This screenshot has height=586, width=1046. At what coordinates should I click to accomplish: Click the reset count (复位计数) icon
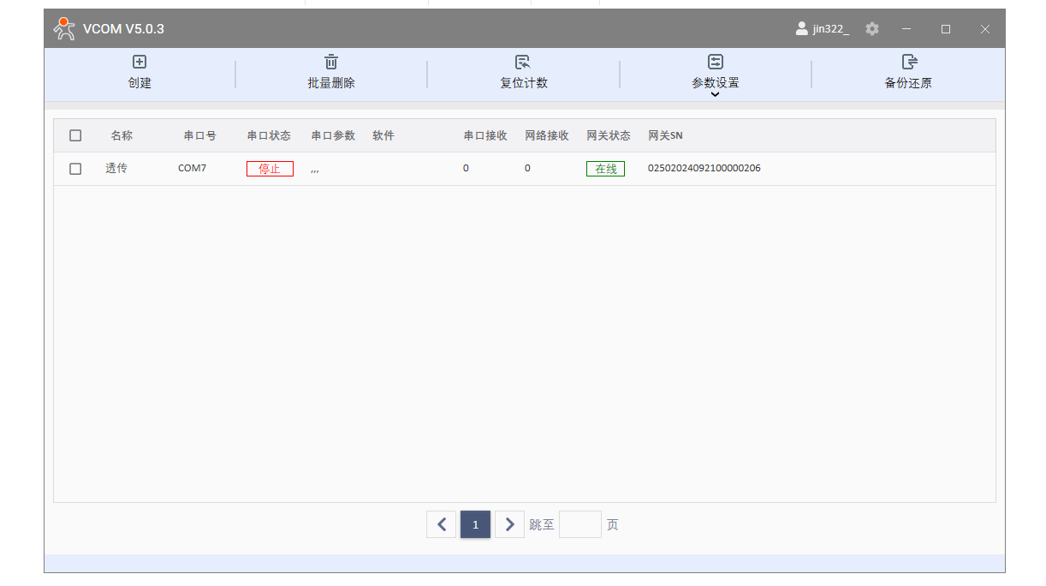523,62
